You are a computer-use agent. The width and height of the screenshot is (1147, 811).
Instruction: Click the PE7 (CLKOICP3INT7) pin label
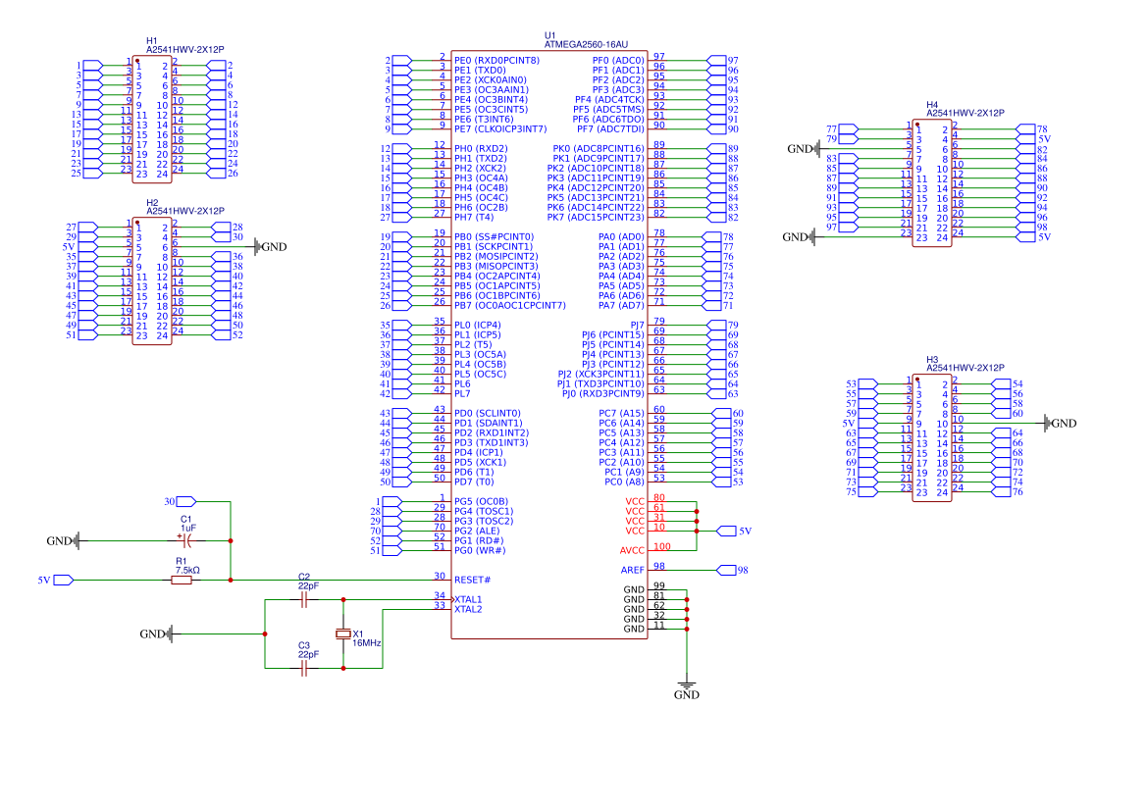point(500,129)
